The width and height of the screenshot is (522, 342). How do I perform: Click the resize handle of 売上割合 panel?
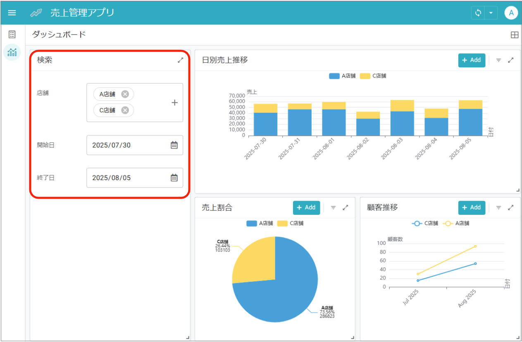[353, 337]
